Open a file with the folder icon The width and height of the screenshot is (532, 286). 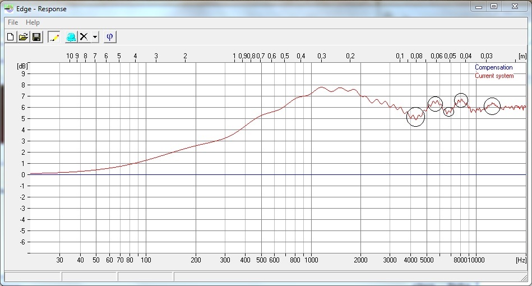[24, 37]
